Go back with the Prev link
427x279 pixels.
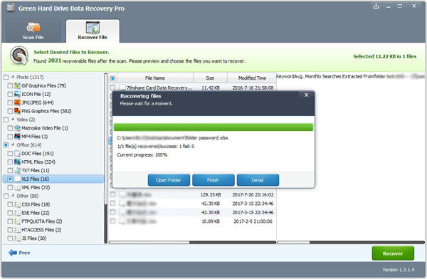(24, 253)
